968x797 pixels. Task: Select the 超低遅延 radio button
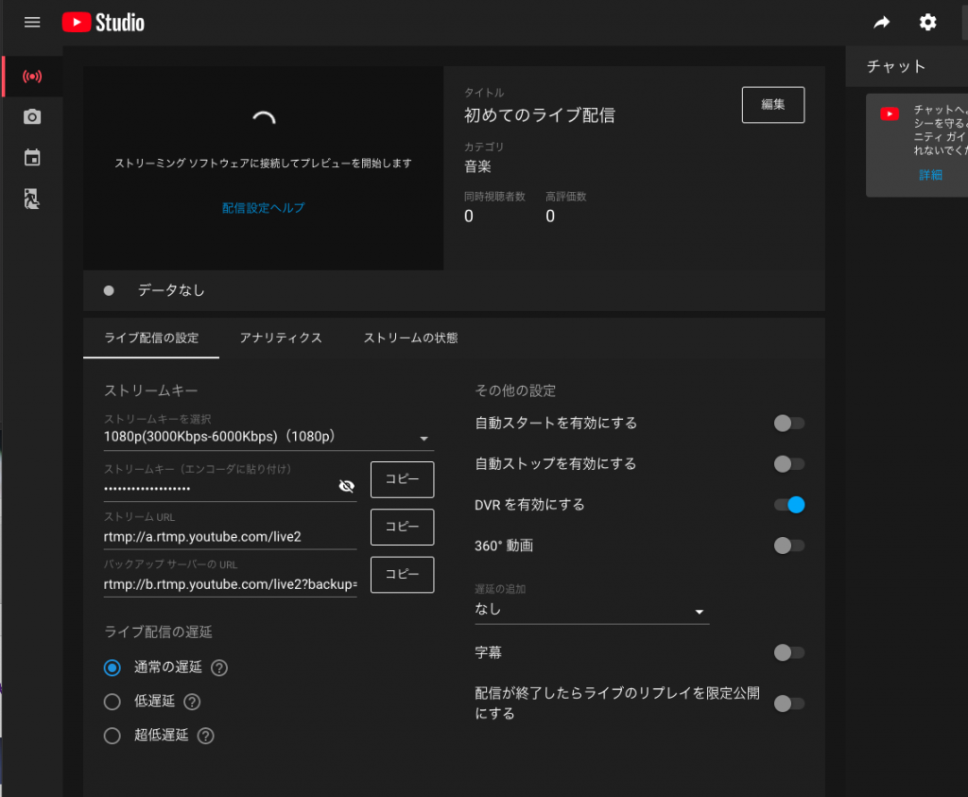(x=112, y=736)
